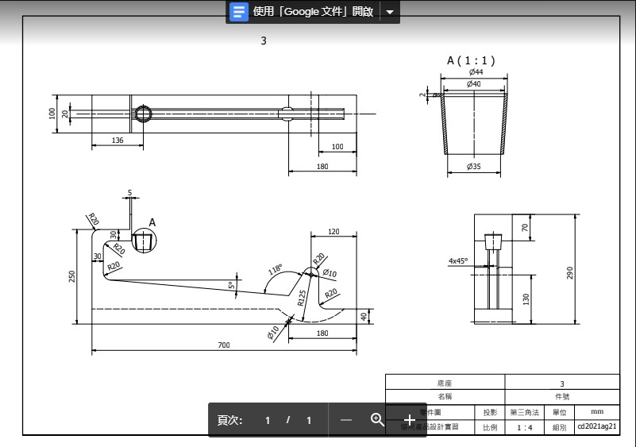Viewport: 636px width, 447px height.
Task: Click the 第三角法 projection cell
Action: coord(523,412)
